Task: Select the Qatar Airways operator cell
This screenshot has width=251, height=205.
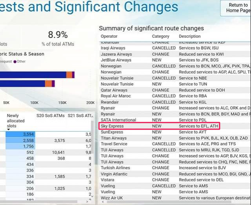Action: [x=114, y=90]
